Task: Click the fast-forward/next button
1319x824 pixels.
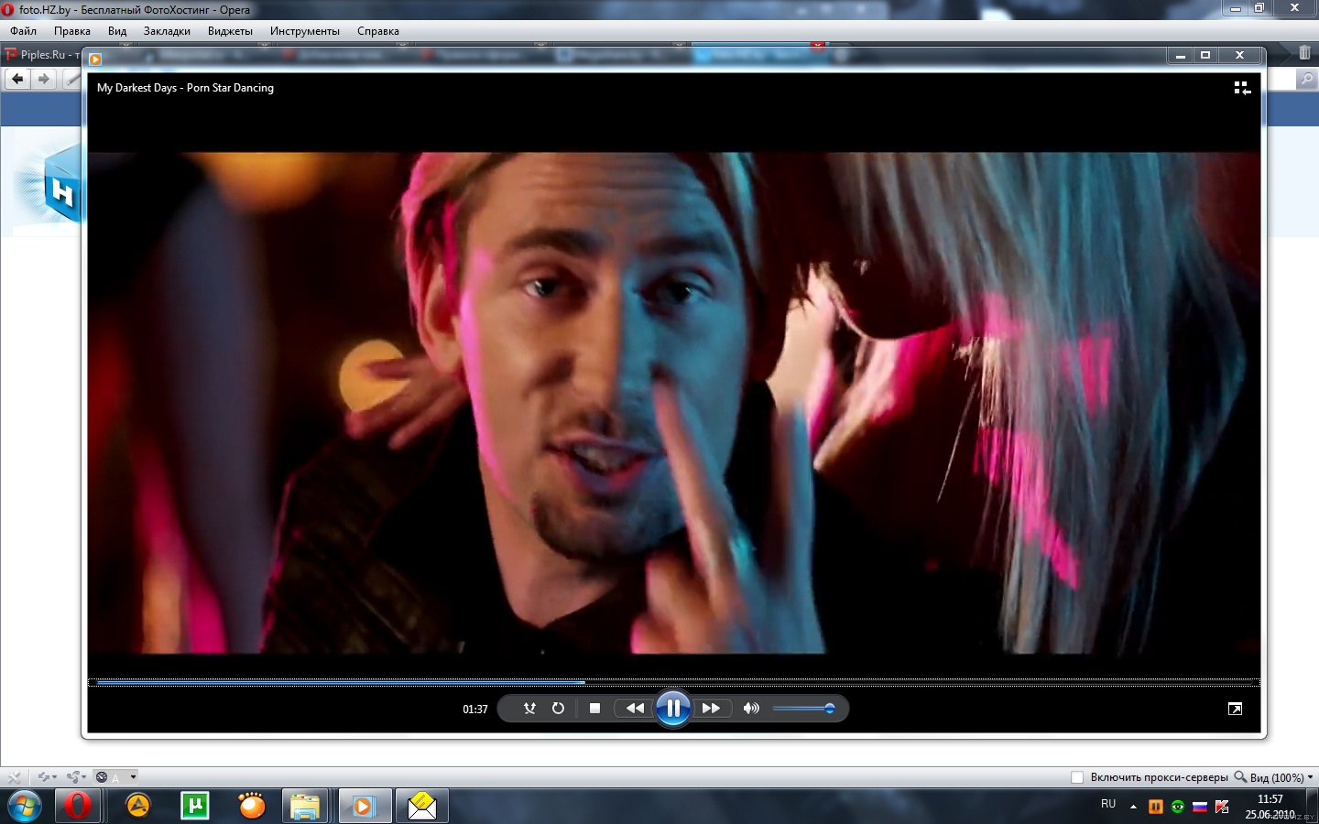Action: click(711, 708)
